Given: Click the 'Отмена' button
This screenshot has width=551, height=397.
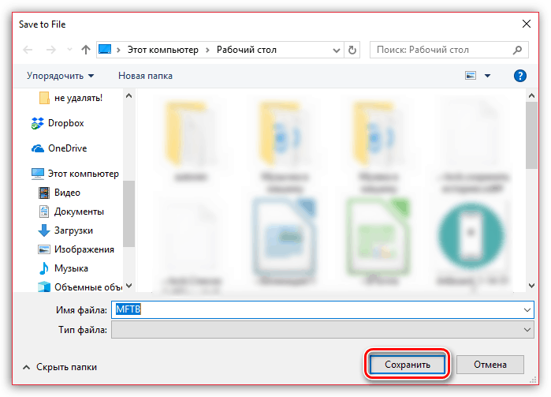Looking at the screenshot, I should click(x=490, y=365).
